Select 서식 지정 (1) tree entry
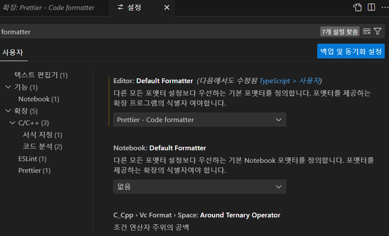 (x=42, y=135)
